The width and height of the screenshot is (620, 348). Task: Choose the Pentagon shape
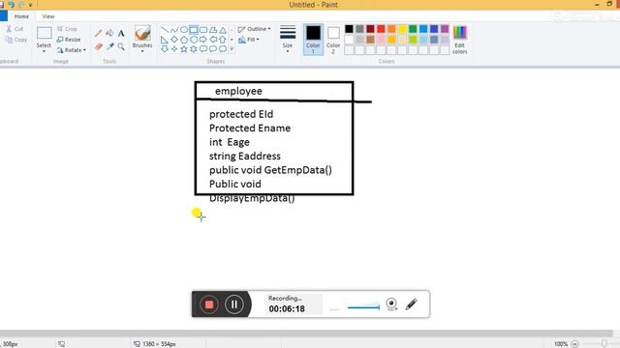[184, 40]
